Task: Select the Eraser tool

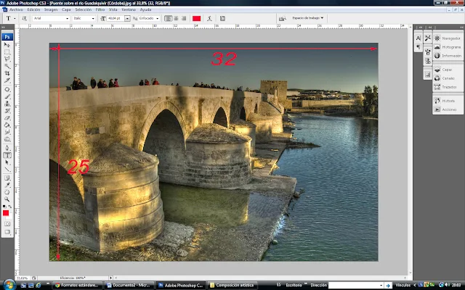Action: coord(7,117)
